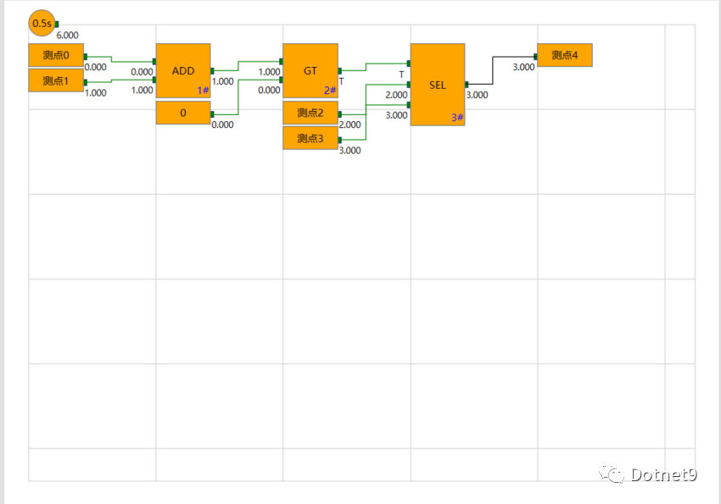Screen dimensions: 721x504
Task: Select the constant 0 block
Action: click(183, 113)
